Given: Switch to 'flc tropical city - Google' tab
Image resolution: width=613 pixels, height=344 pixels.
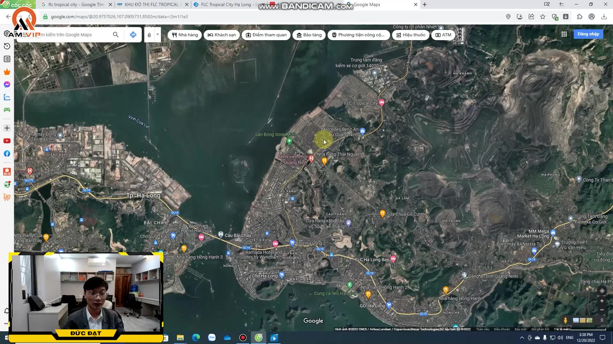Looking at the screenshot, I should click(x=76, y=4).
